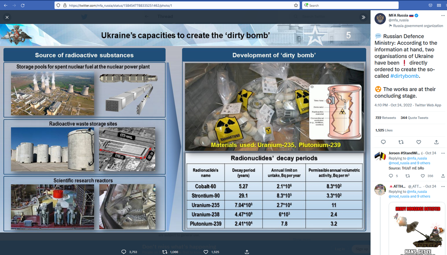
Task: Retweet Jeroen's reply tweet
Action: click(x=408, y=176)
